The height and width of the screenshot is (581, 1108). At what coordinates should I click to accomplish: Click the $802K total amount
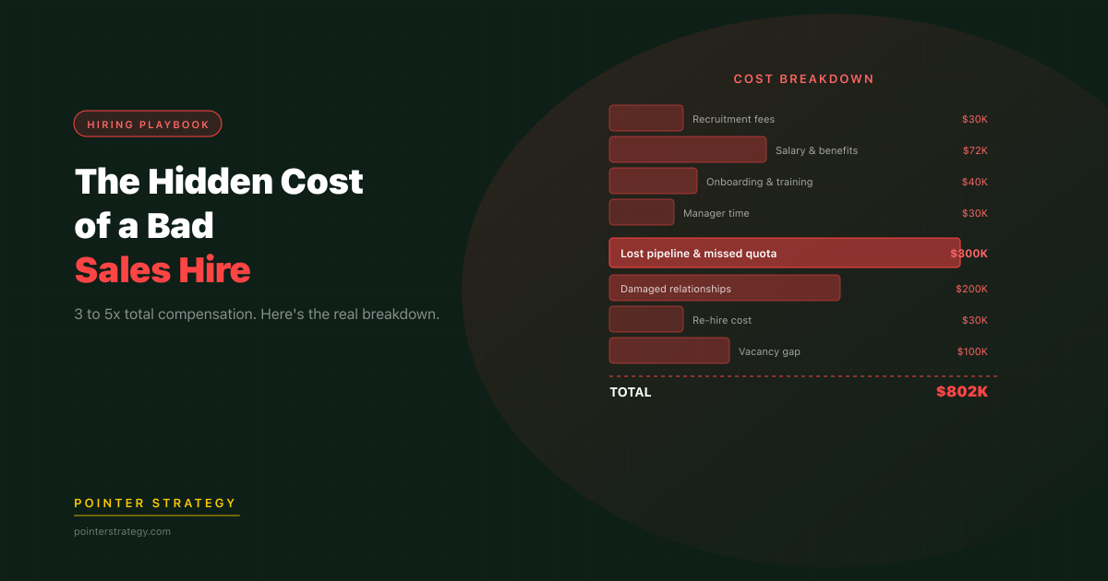tap(961, 392)
